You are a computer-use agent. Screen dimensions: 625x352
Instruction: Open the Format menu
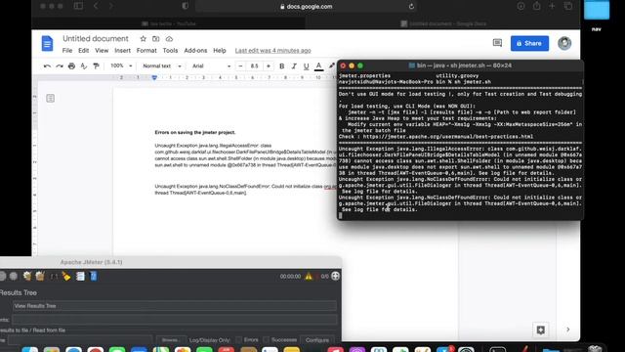[146, 51]
